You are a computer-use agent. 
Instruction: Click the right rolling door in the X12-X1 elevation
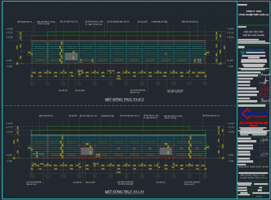click(166, 152)
